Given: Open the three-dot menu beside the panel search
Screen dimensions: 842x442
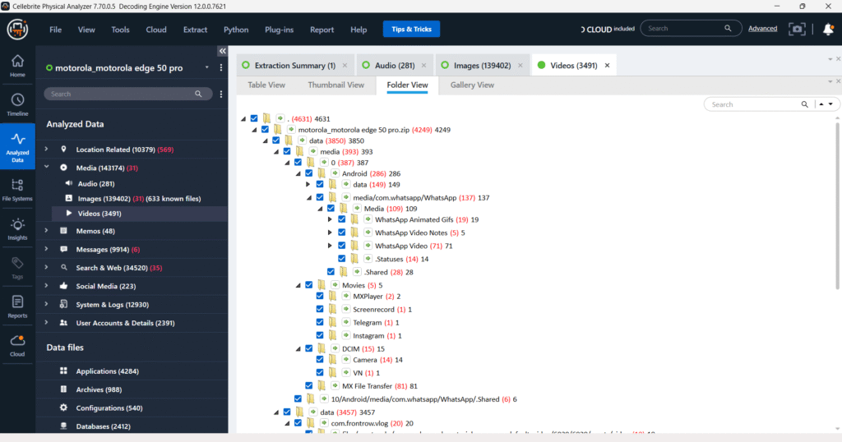Looking at the screenshot, I should coord(220,94).
